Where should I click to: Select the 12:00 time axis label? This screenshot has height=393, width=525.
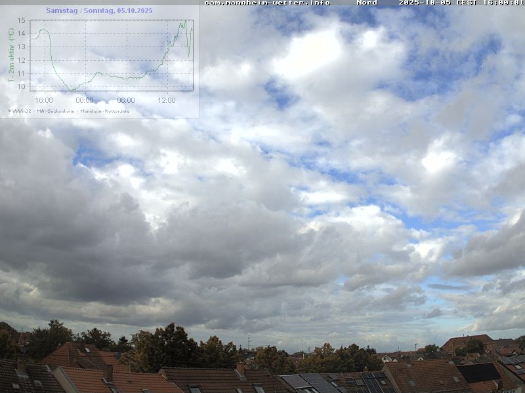167,100
